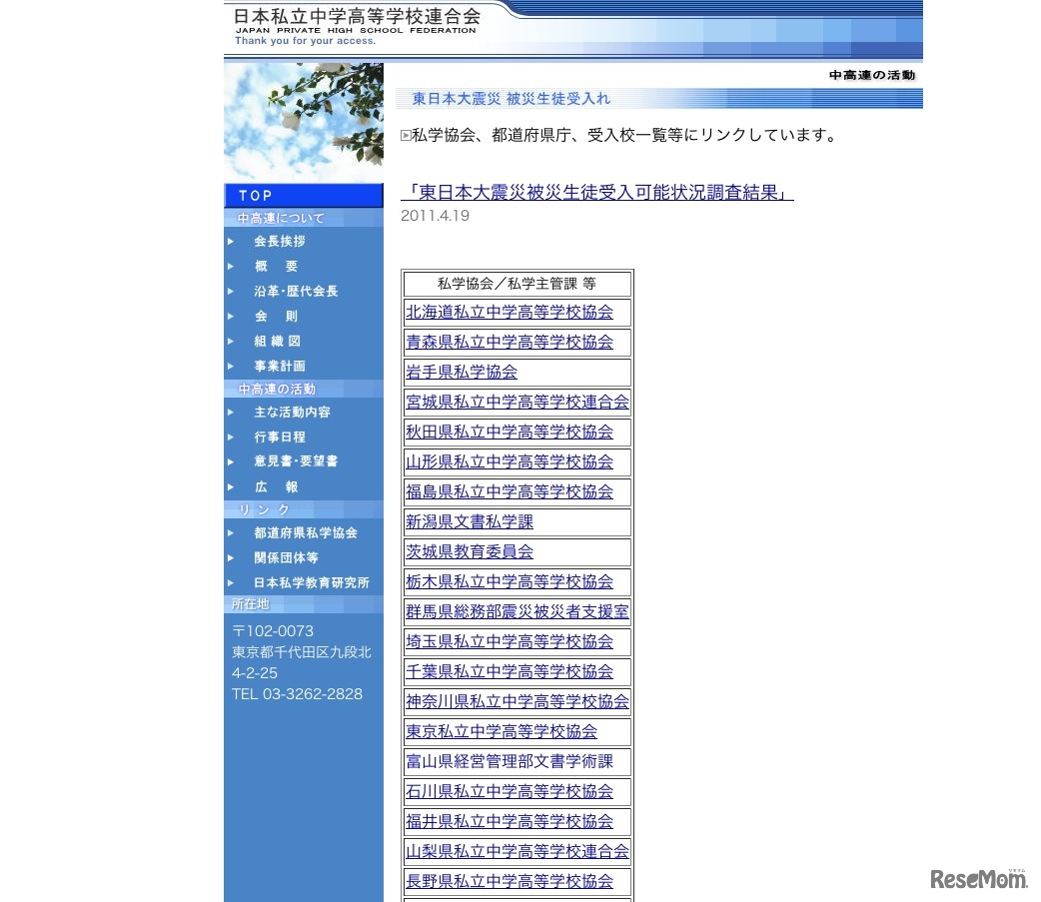The image size is (1041, 902).
Task: Click the phone number TEL 03-3262-2828
Action: click(x=297, y=694)
